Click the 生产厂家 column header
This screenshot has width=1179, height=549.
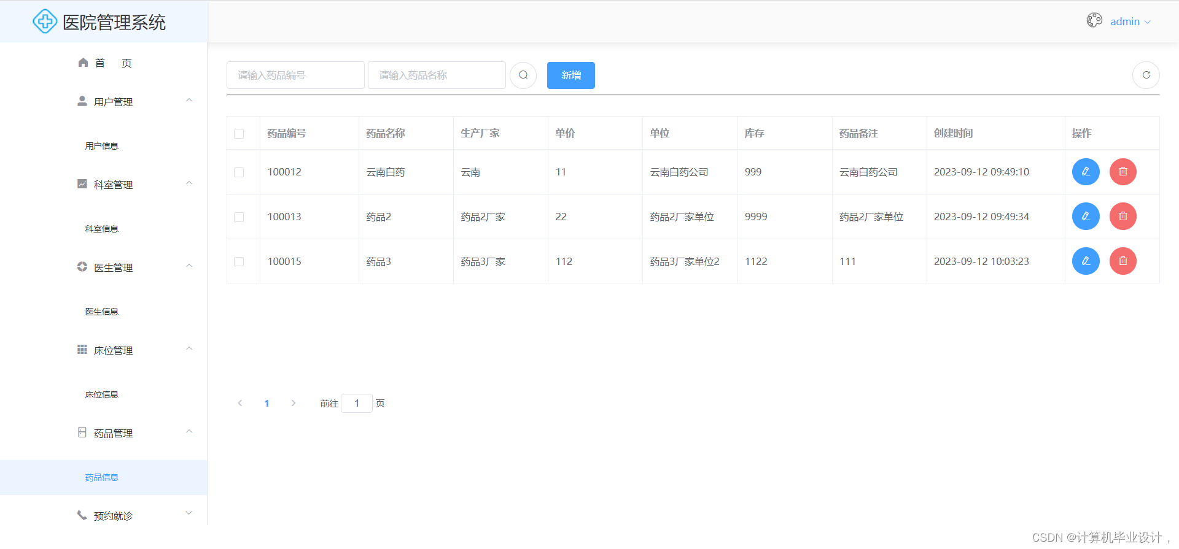(480, 133)
